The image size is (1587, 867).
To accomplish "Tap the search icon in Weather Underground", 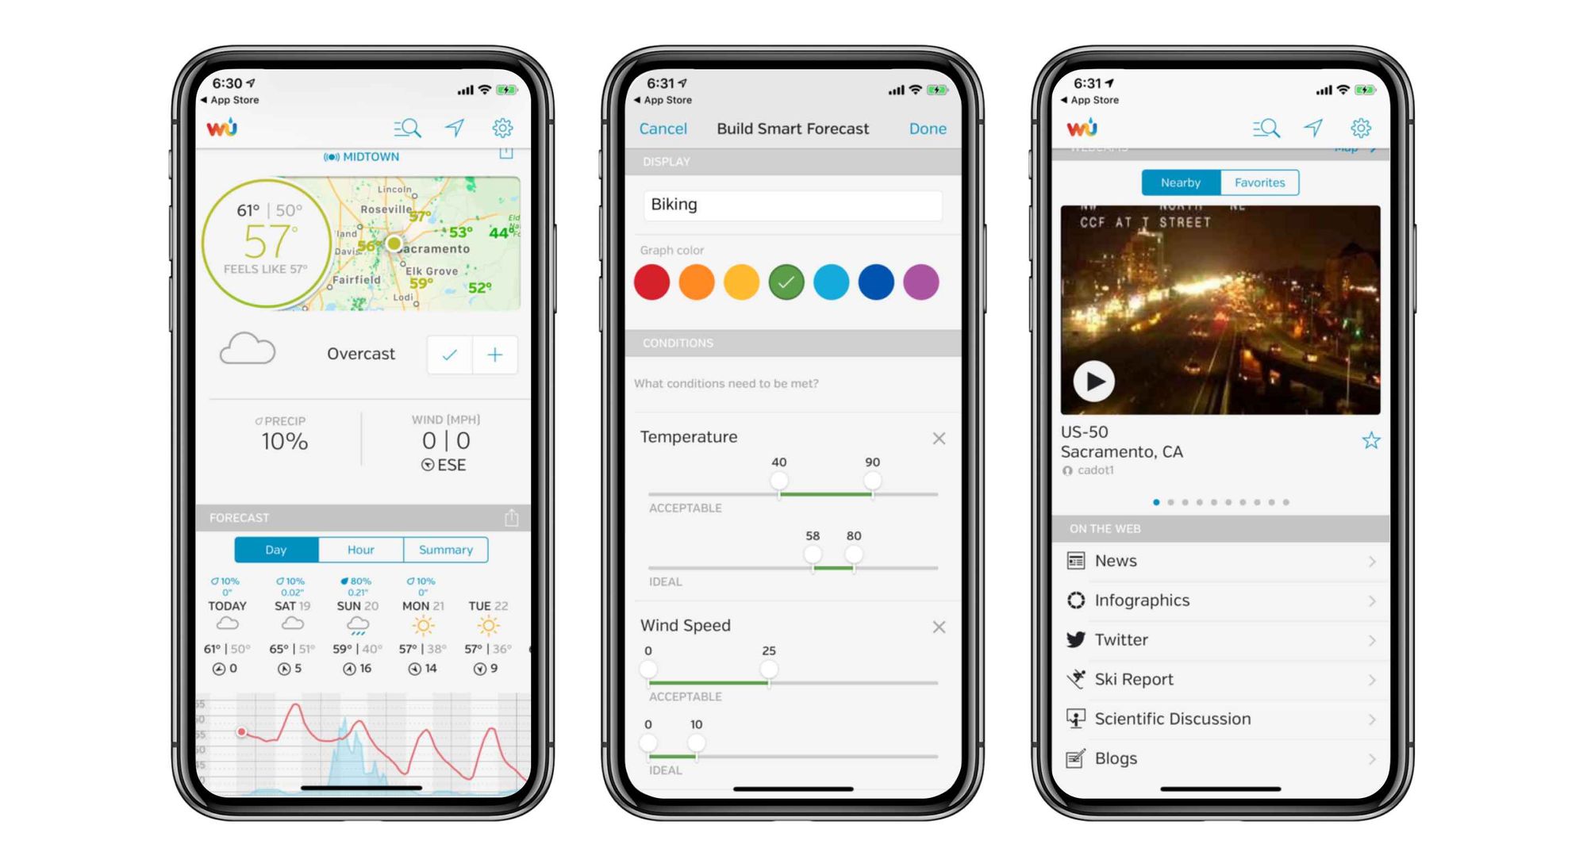I will pos(409,130).
